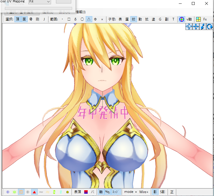
Task: Select the rectangle range selection tool
Action: (x=69, y=19)
